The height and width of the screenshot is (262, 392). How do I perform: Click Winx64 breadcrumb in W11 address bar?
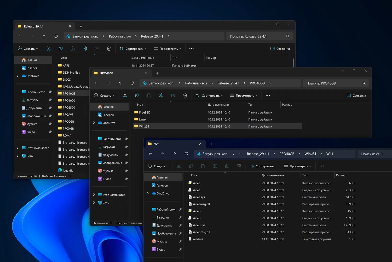(310, 154)
